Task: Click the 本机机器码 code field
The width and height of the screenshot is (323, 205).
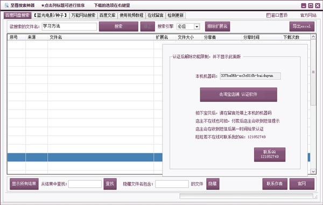Action: pos(250,76)
